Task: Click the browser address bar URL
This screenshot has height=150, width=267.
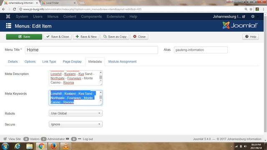Action: tap(82, 9)
